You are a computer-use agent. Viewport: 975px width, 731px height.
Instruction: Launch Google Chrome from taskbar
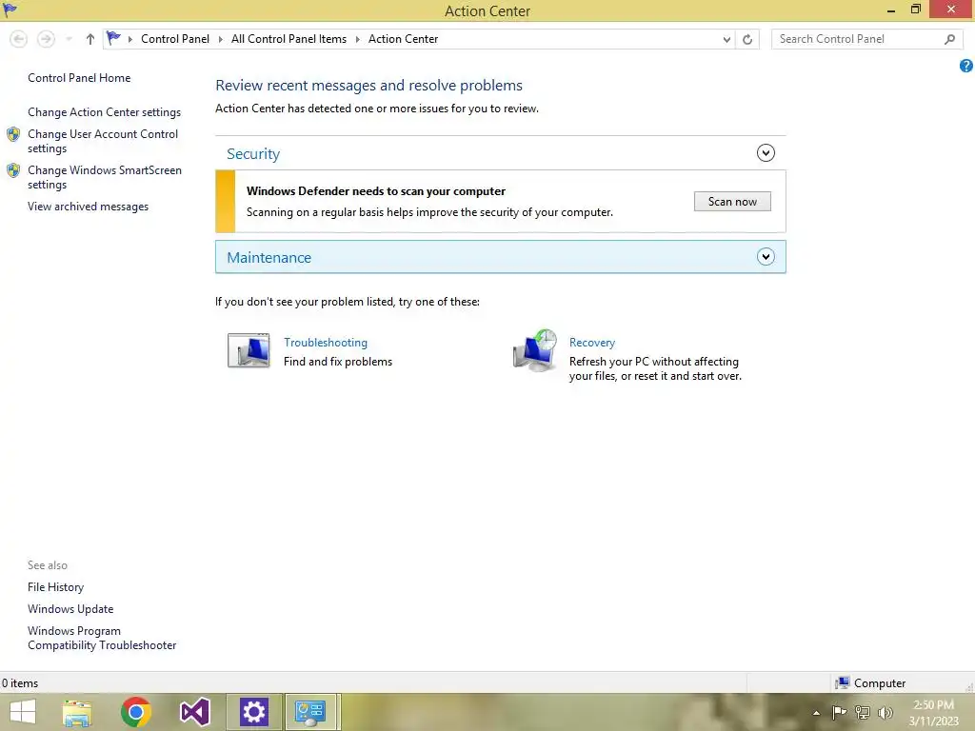[136, 712]
